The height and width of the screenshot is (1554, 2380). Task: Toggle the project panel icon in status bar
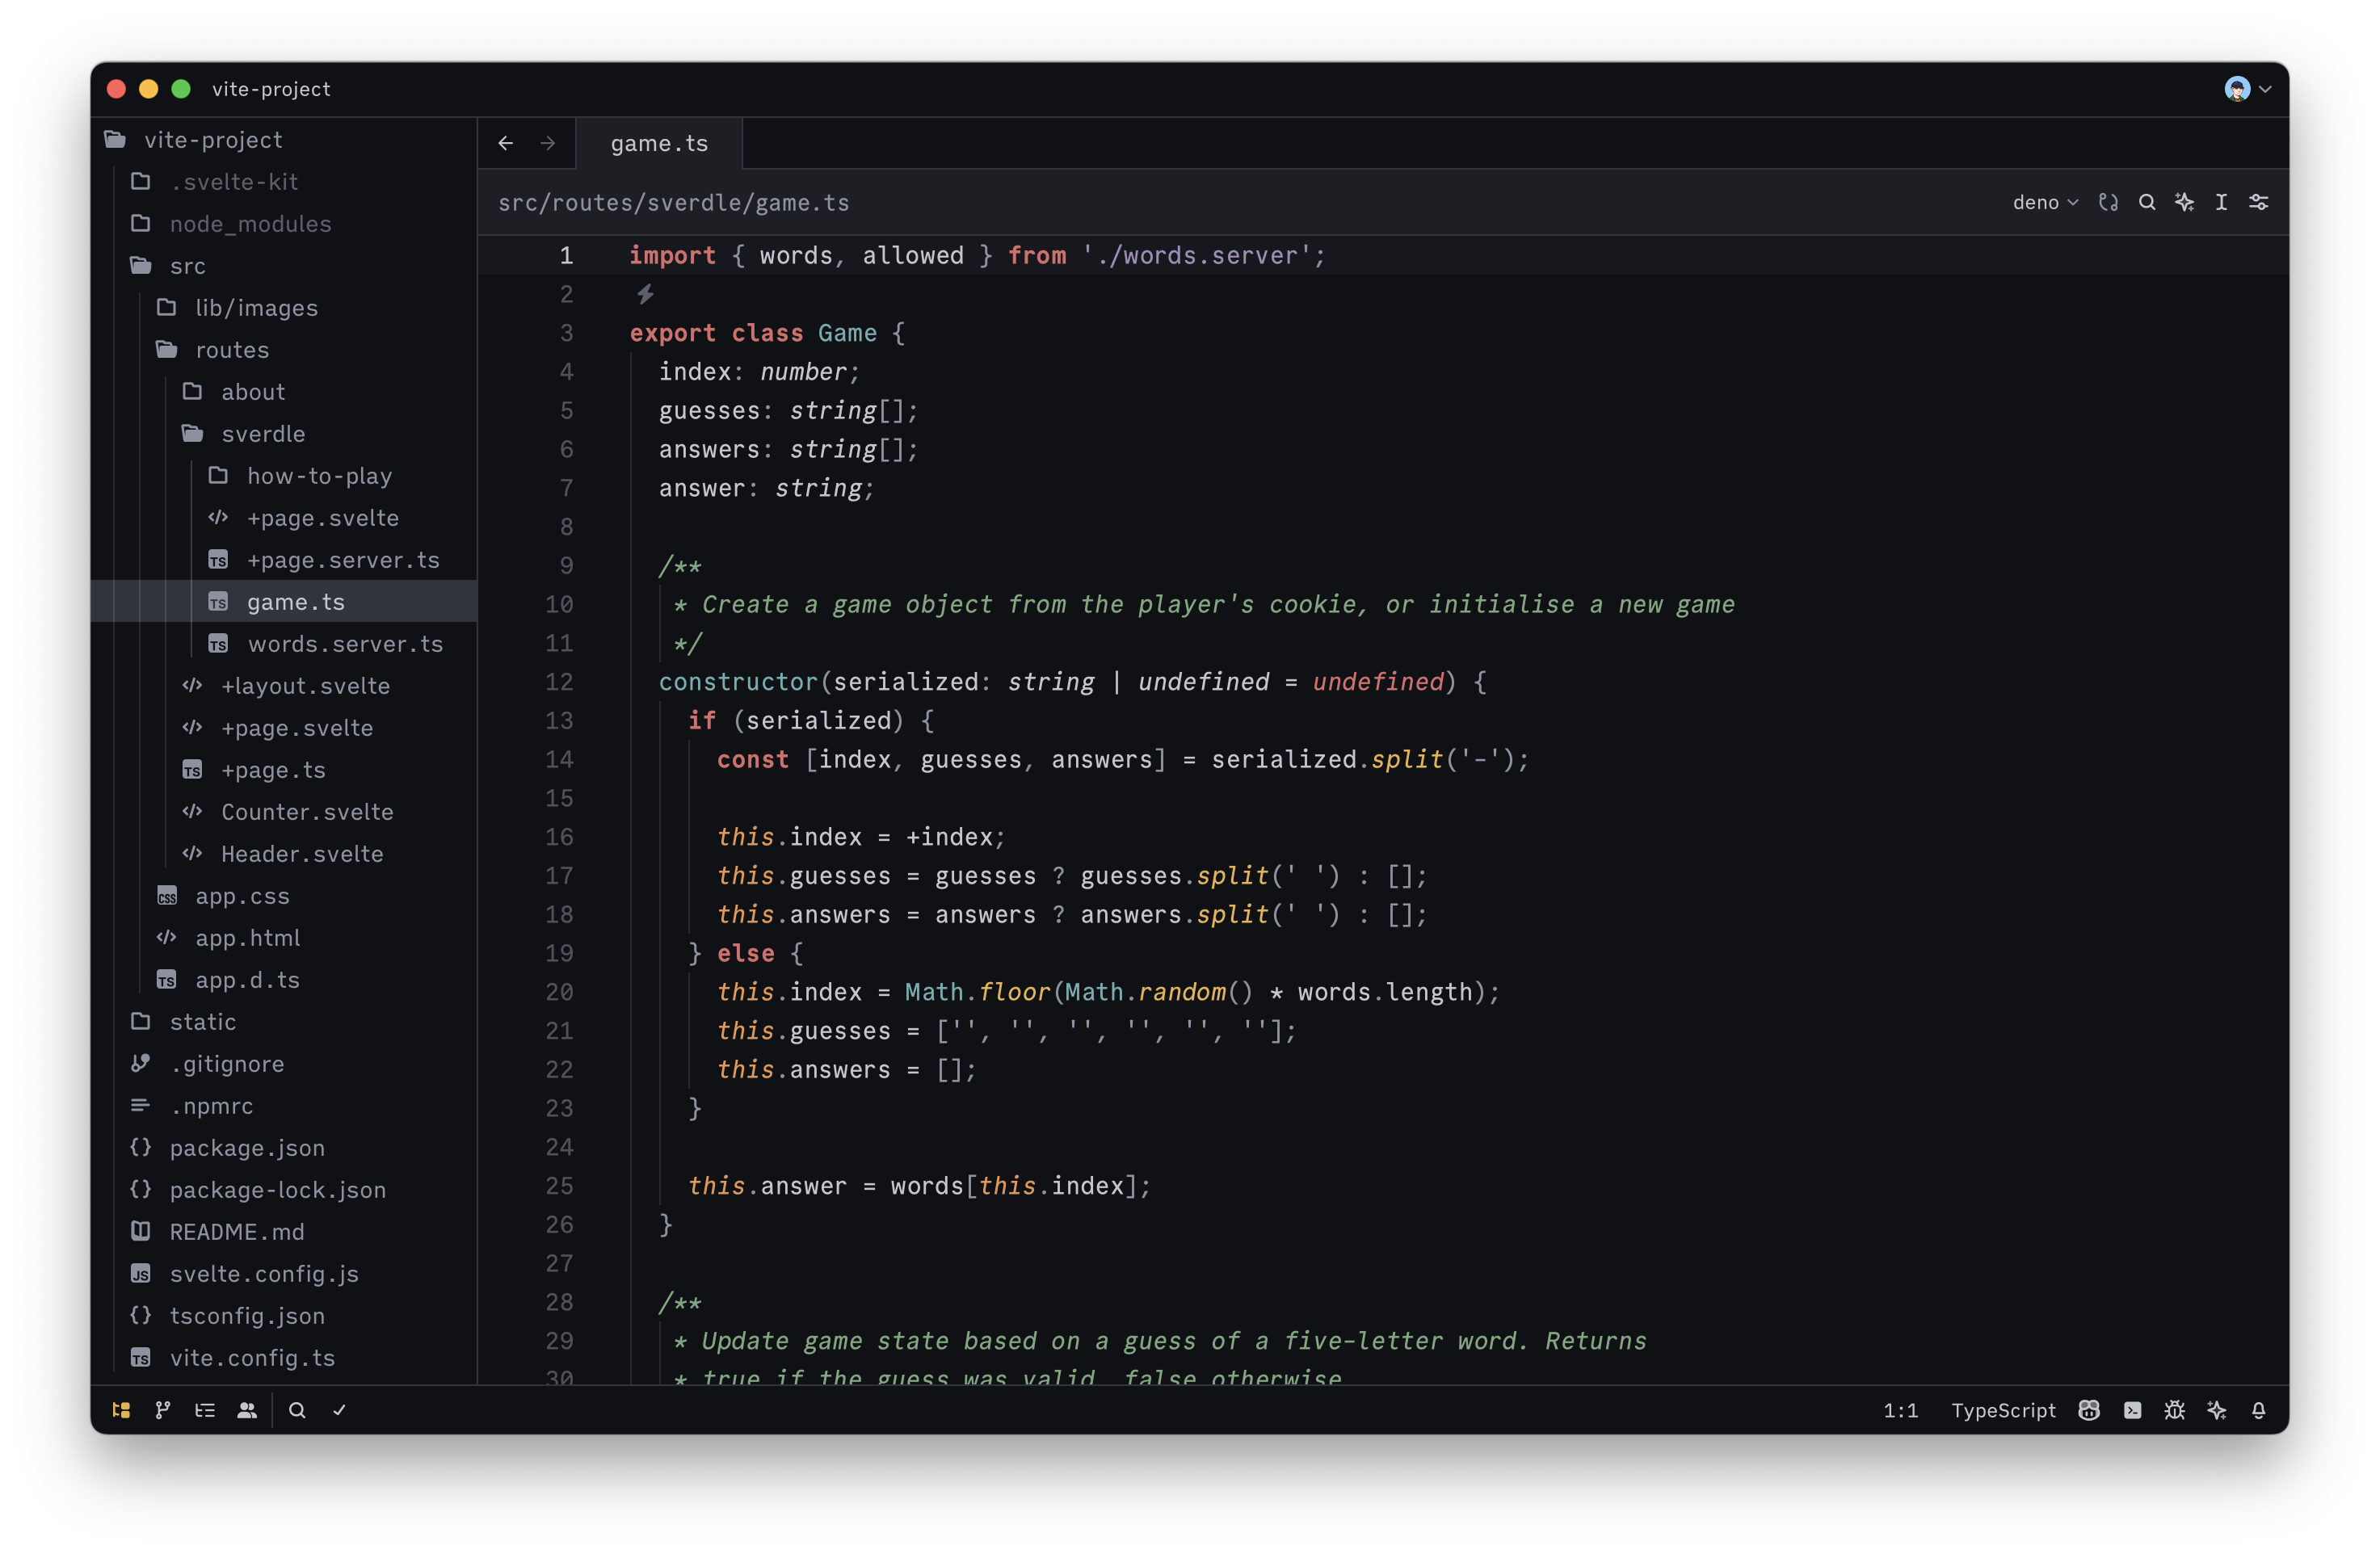[x=121, y=1410]
